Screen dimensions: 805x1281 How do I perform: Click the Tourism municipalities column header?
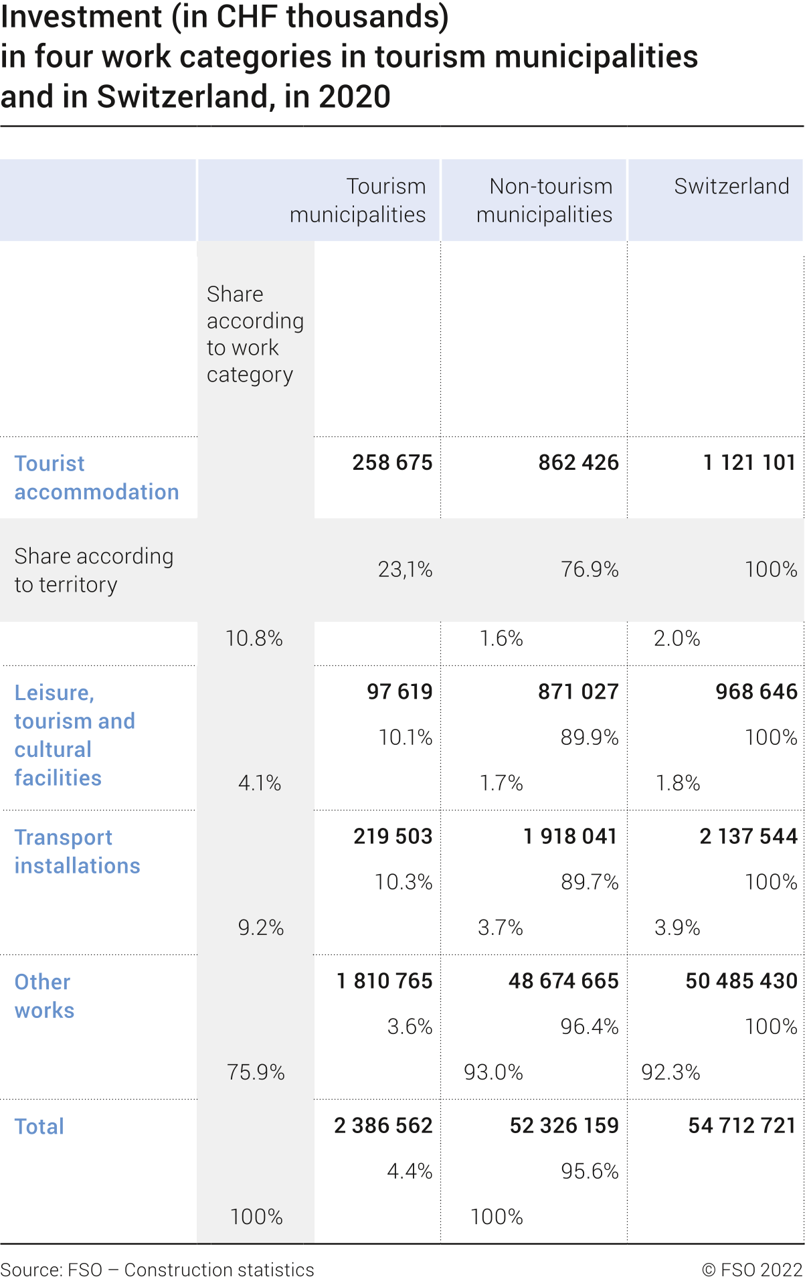[358, 200]
